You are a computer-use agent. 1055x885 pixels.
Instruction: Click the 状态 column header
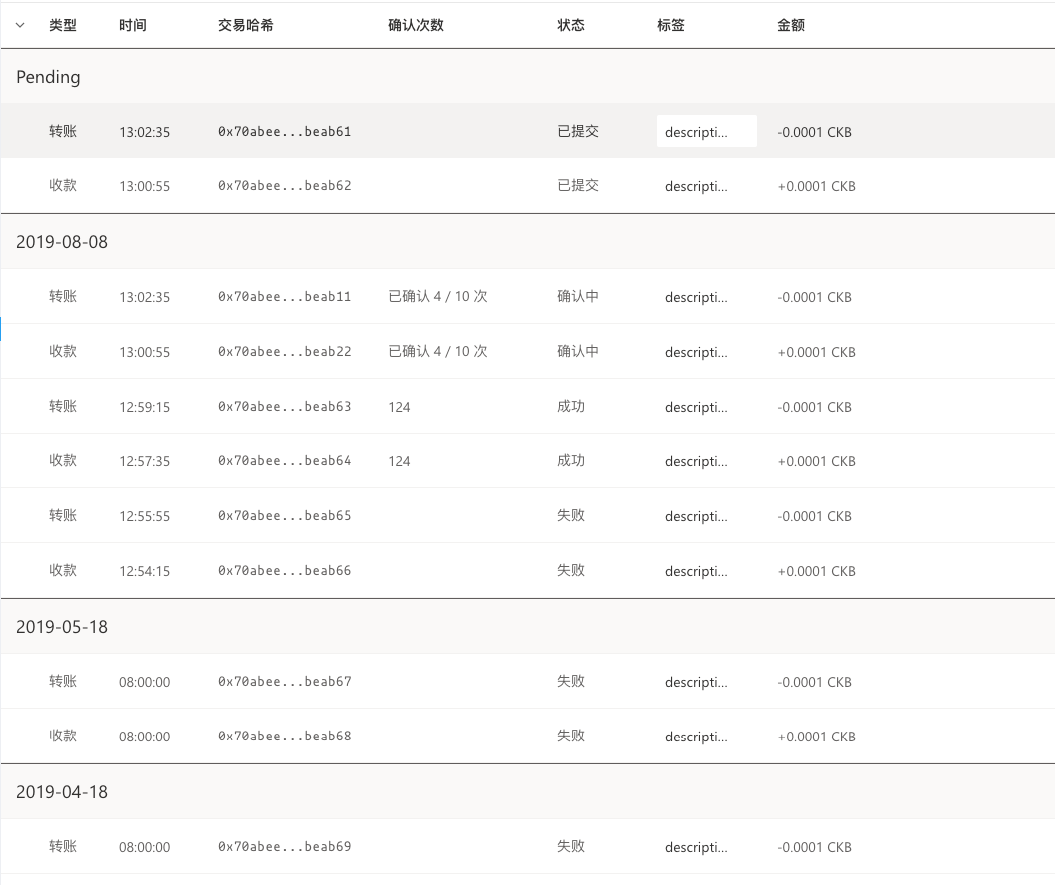click(x=571, y=25)
